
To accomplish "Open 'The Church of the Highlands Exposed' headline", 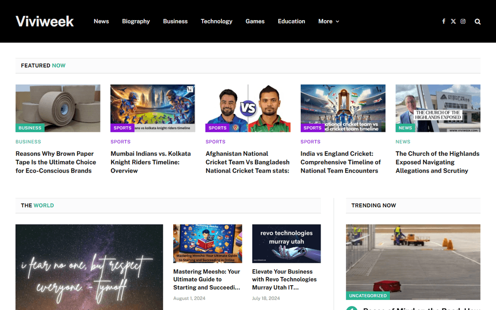I will (438, 162).
